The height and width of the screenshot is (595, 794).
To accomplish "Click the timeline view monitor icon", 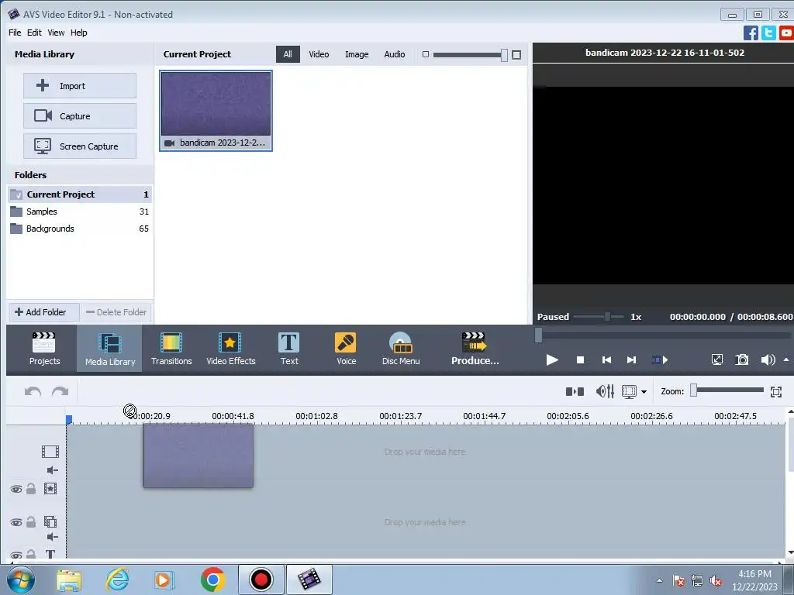I will tap(629, 391).
